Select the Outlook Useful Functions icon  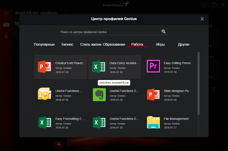click(x=44, y=94)
